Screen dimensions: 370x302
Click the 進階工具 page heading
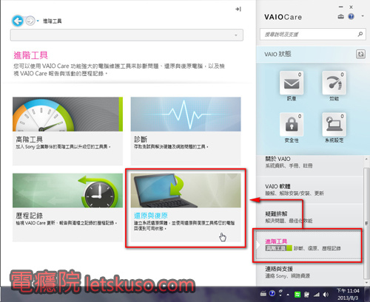[x=30, y=55]
